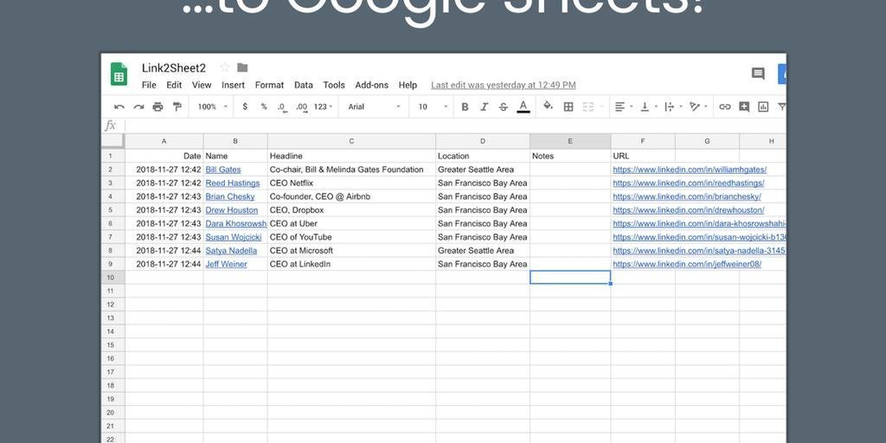Select the Paint format tool
The height and width of the screenshot is (443, 886).
(177, 106)
